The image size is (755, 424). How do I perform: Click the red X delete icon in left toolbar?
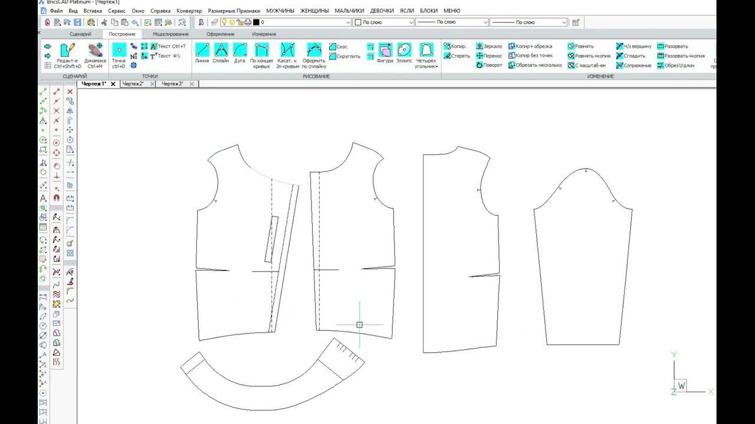(70, 92)
